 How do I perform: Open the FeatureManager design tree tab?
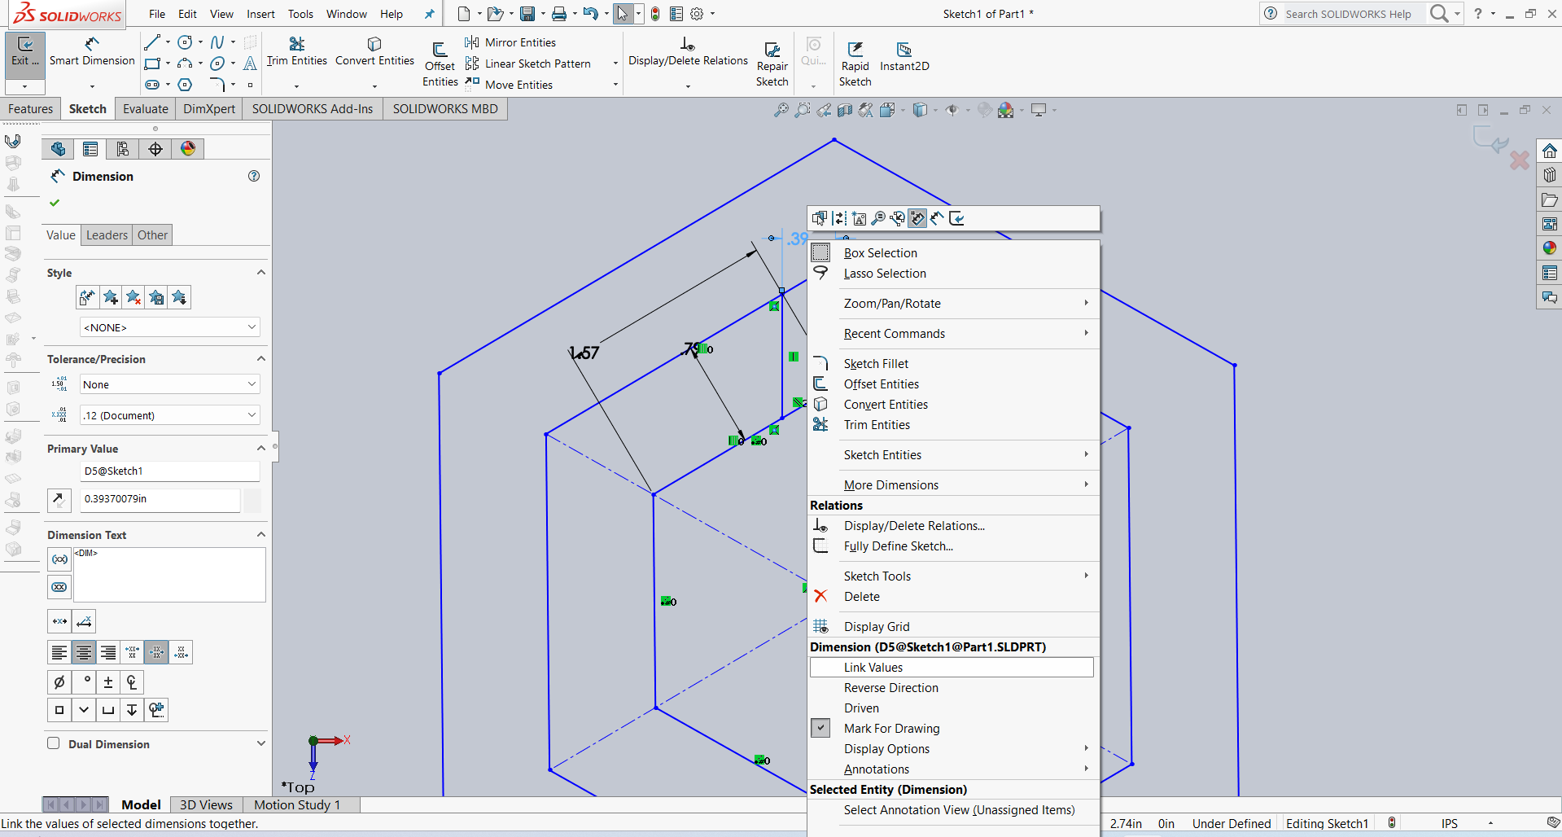click(x=58, y=149)
